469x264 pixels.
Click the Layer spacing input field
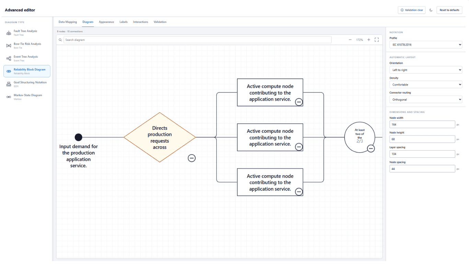(x=422, y=154)
